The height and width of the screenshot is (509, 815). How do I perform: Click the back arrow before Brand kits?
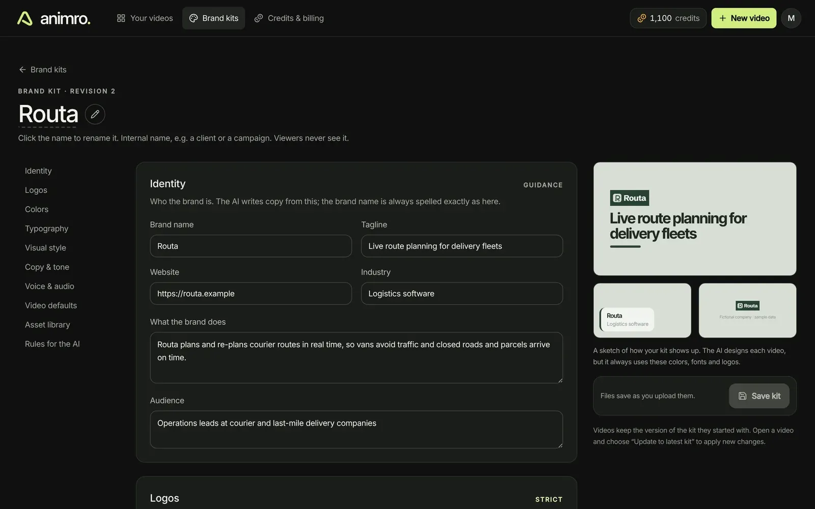[x=22, y=70]
